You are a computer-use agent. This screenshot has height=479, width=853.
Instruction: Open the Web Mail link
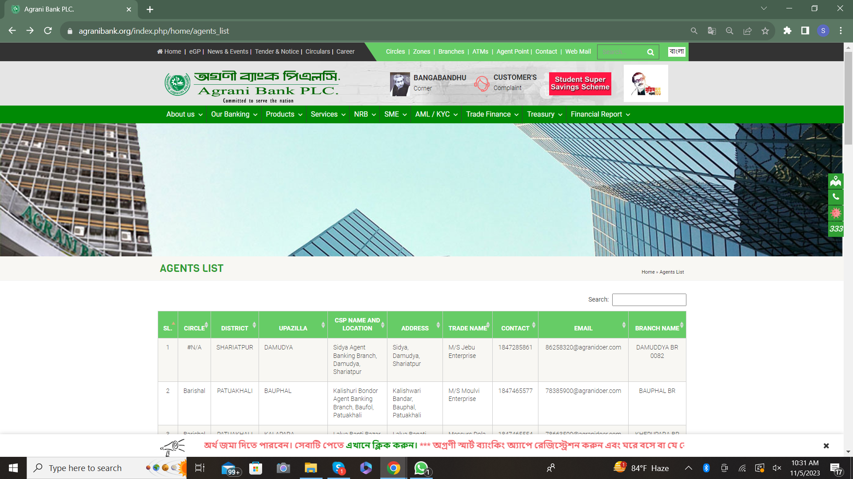click(x=578, y=51)
